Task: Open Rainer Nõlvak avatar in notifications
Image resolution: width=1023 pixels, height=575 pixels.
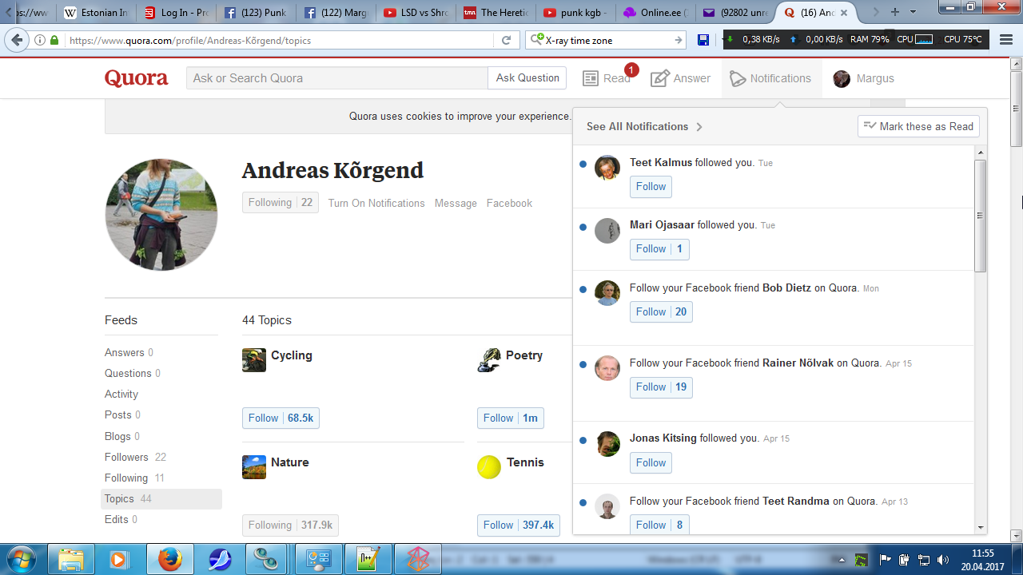Action: pyautogui.click(x=607, y=368)
